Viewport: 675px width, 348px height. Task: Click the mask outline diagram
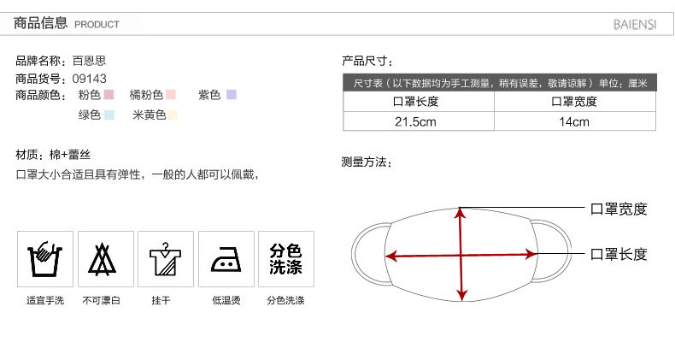pyautogui.click(x=461, y=255)
